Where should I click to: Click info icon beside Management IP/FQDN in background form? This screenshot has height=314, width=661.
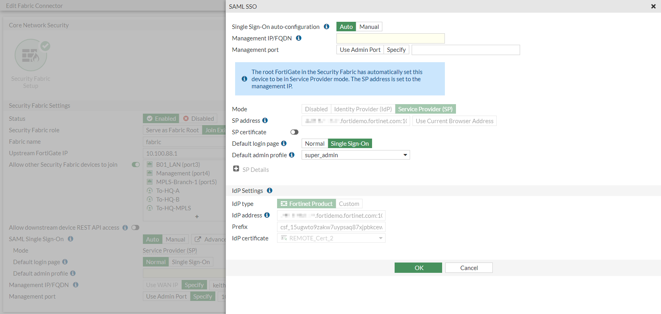coord(76,285)
